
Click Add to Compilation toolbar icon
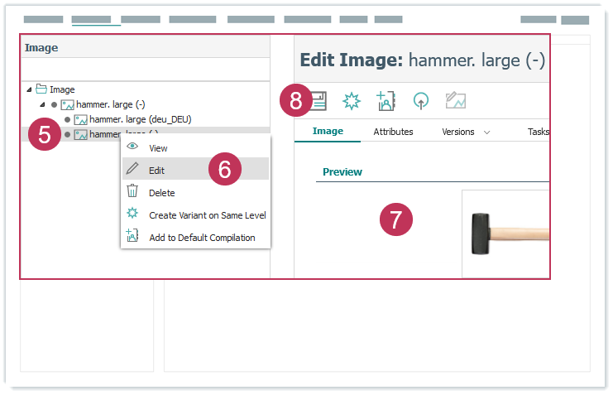pyautogui.click(x=386, y=101)
